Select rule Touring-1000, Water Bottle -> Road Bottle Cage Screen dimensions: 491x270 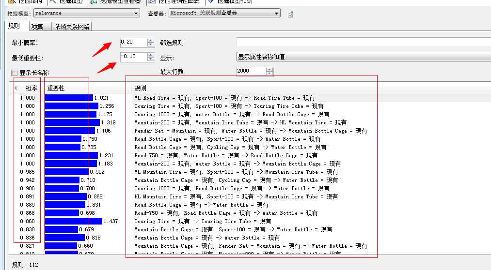pos(232,114)
